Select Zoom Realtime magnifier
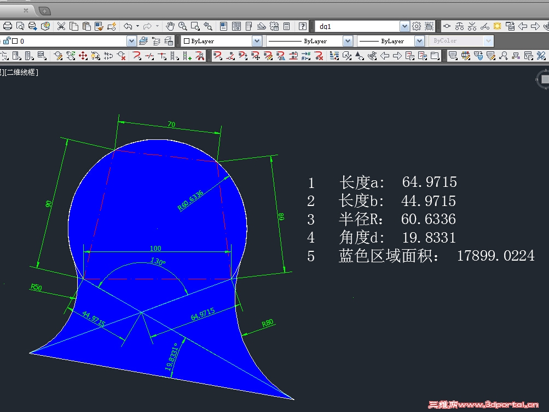This screenshot has height=412, width=549. tap(183, 26)
